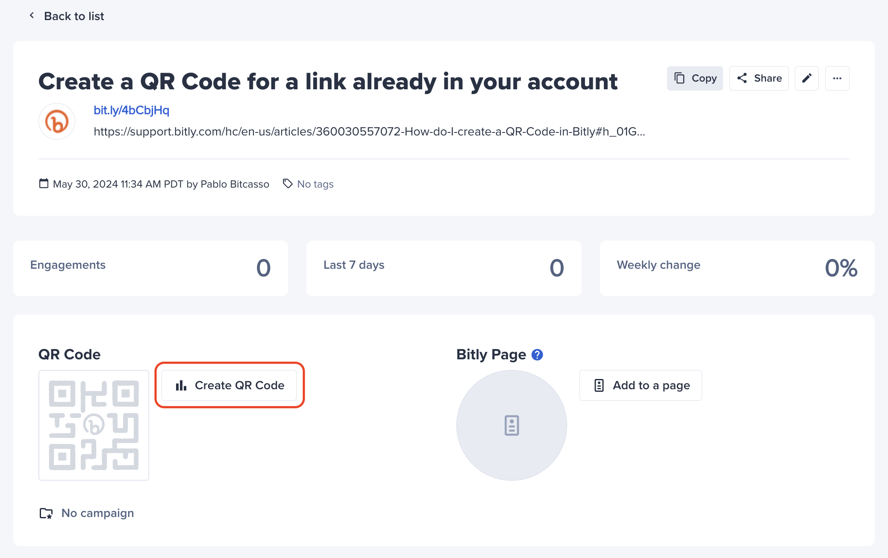Click the calendar icon beside the creation date
The image size is (888, 558).
44,184
